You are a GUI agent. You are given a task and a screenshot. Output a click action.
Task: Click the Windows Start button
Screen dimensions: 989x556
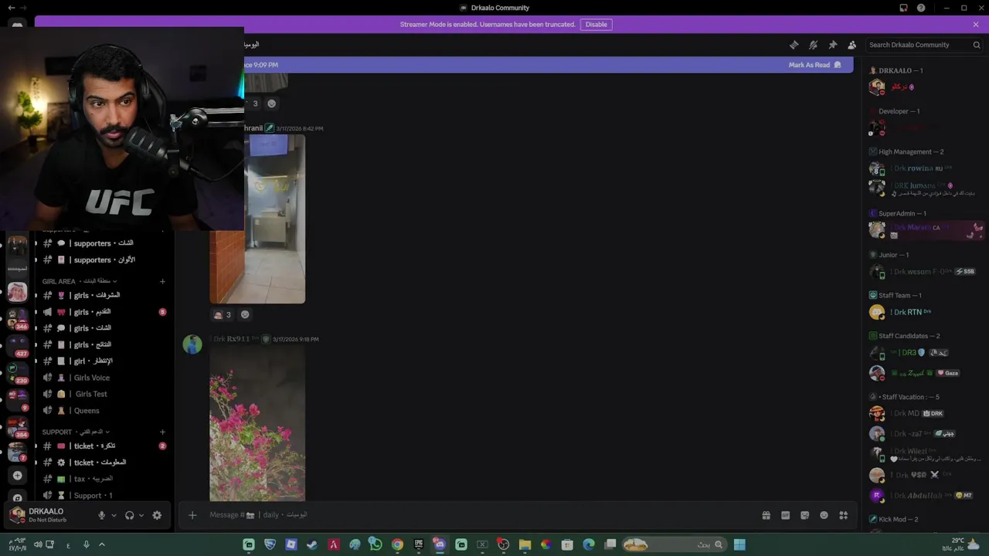click(x=739, y=544)
